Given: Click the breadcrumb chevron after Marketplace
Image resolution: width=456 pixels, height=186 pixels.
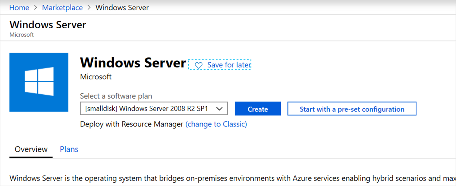Looking at the screenshot, I should (89, 8).
